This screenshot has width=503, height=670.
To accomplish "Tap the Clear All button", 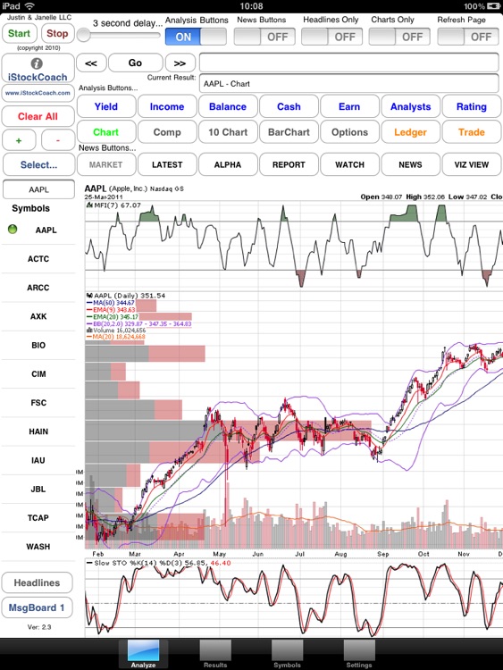I will pos(38,116).
